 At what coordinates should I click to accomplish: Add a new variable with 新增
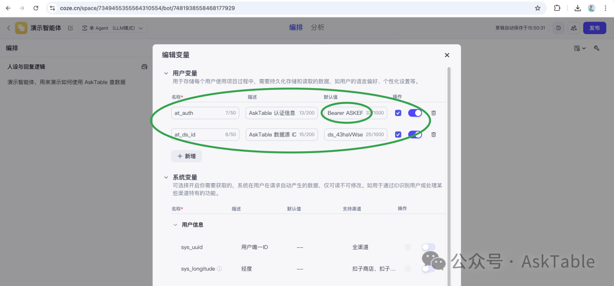point(186,156)
